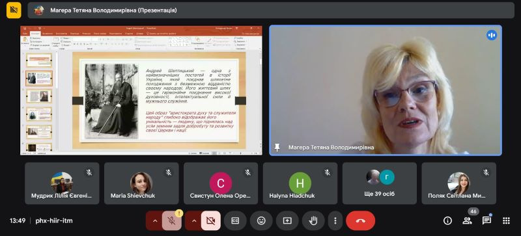Show the people participants panel

coord(467,221)
